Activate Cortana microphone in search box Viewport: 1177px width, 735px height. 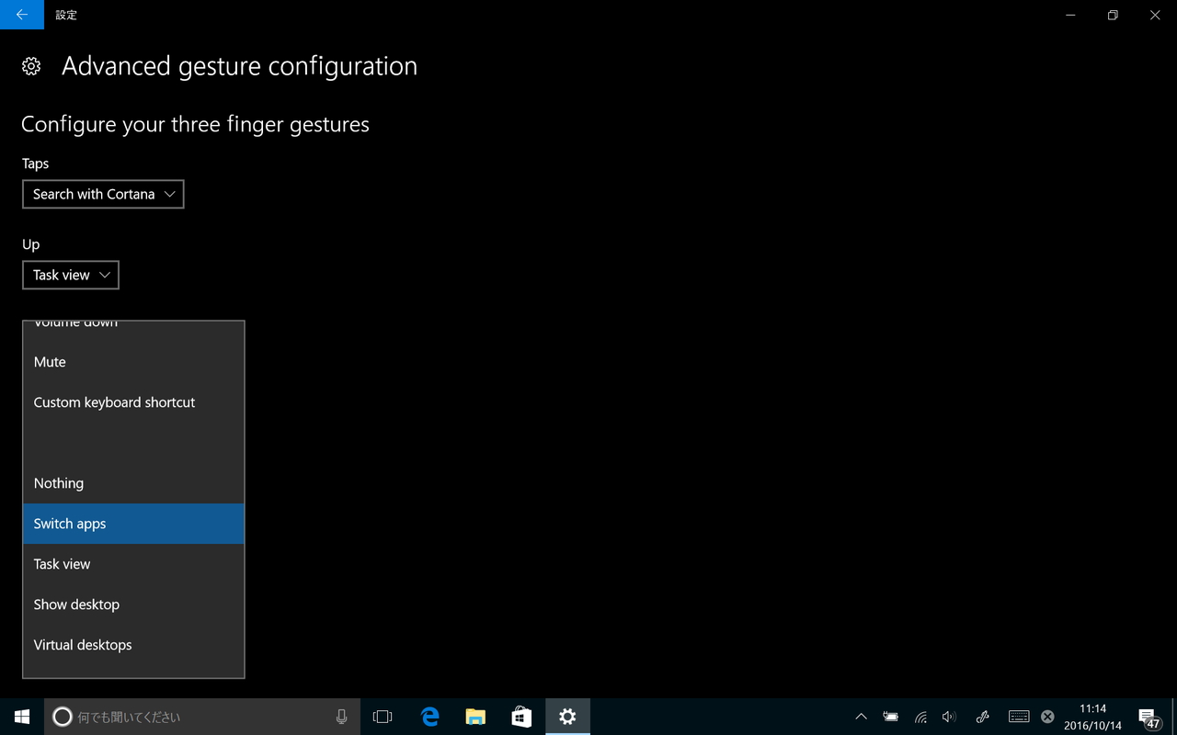[x=342, y=717]
